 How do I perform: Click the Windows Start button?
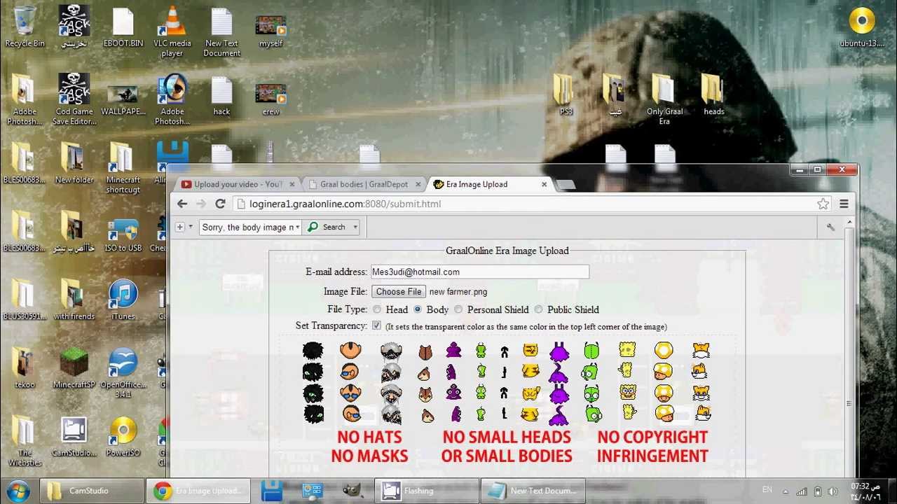(18, 491)
